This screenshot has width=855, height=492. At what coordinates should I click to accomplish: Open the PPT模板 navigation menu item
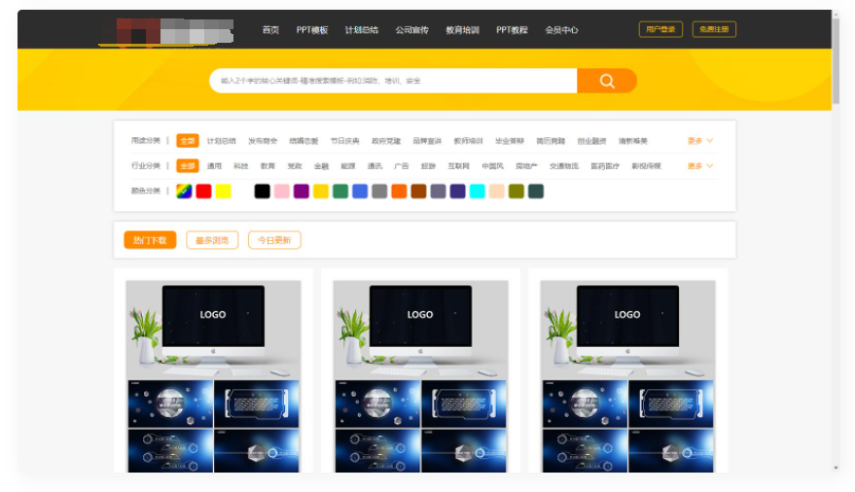(312, 30)
